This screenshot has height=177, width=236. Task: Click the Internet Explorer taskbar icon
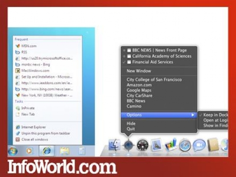click(x=47, y=151)
